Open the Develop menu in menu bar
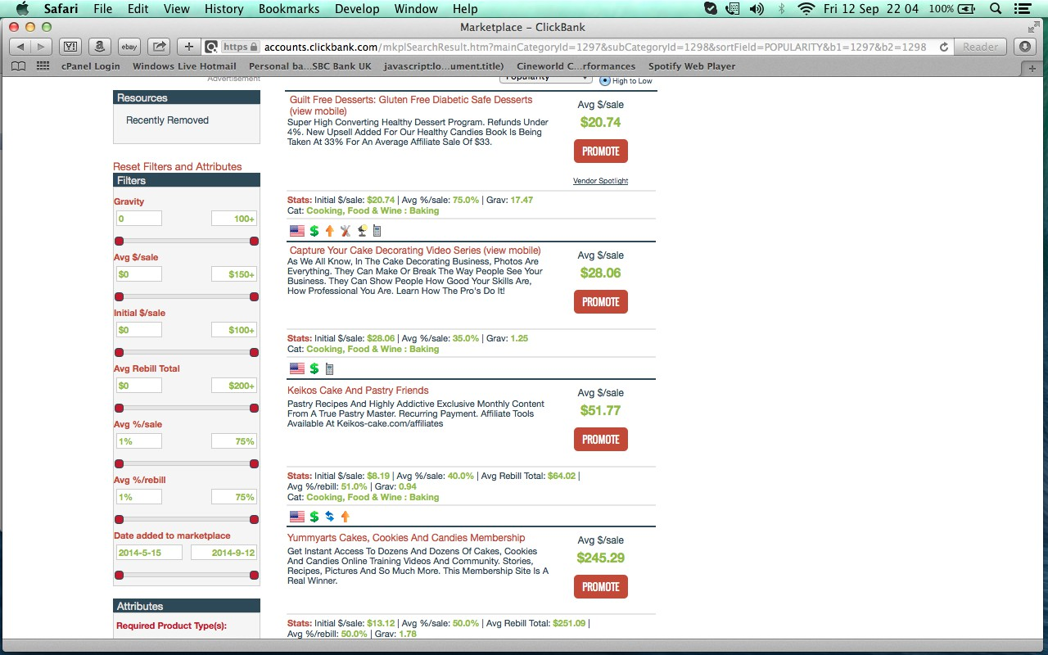This screenshot has height=655, width=1048. (357, 9)
